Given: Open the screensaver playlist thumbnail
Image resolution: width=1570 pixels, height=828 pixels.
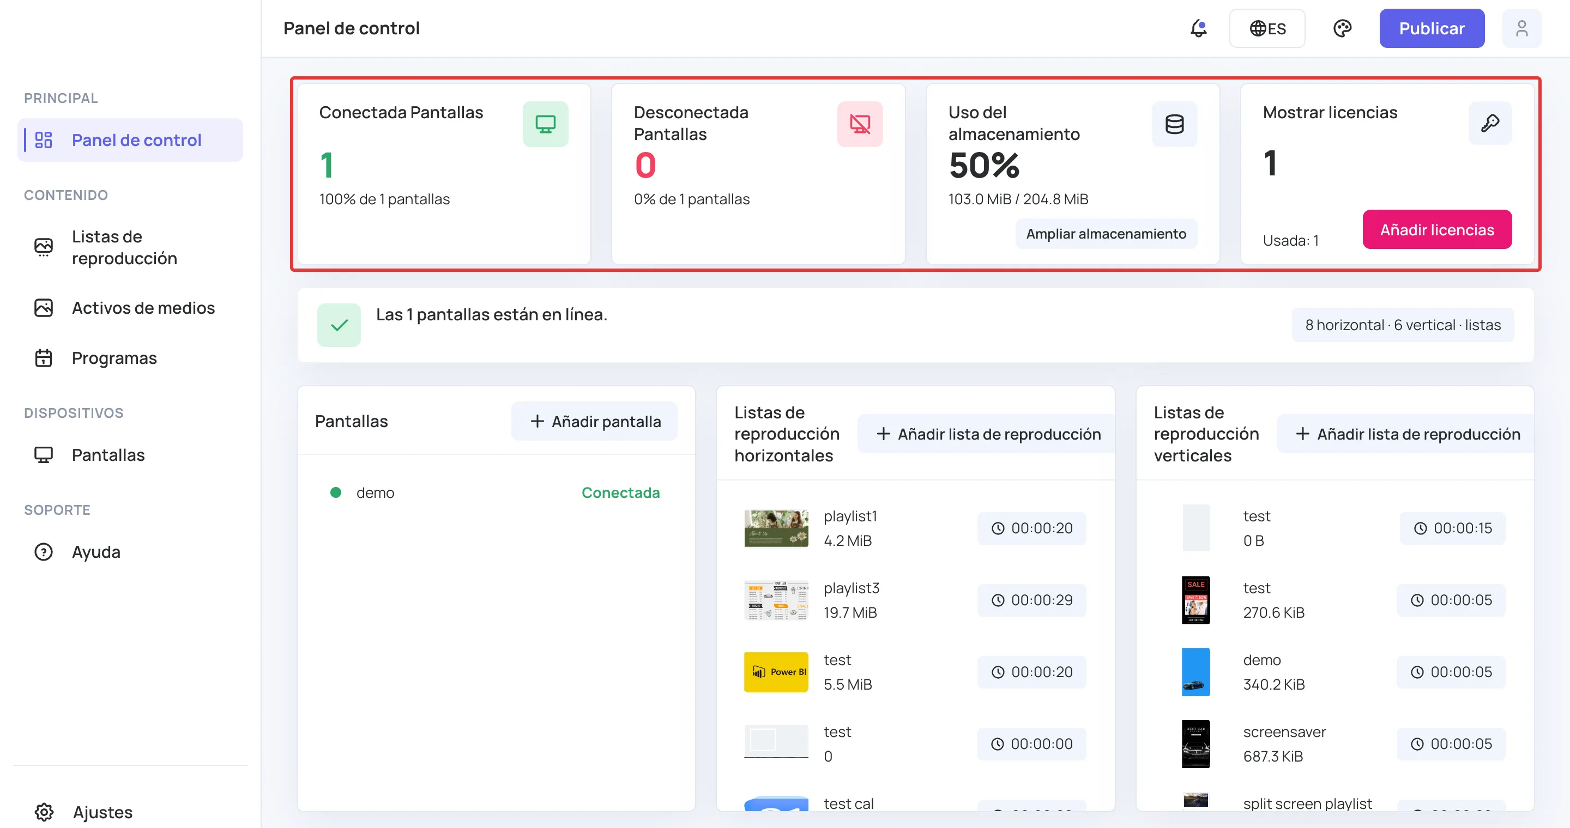Looking at the screenshot, I should (x=1196, y=744).
